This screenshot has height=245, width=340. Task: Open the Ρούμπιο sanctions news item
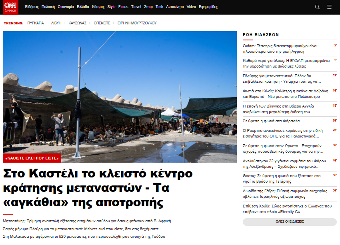[x=282, y=133]
